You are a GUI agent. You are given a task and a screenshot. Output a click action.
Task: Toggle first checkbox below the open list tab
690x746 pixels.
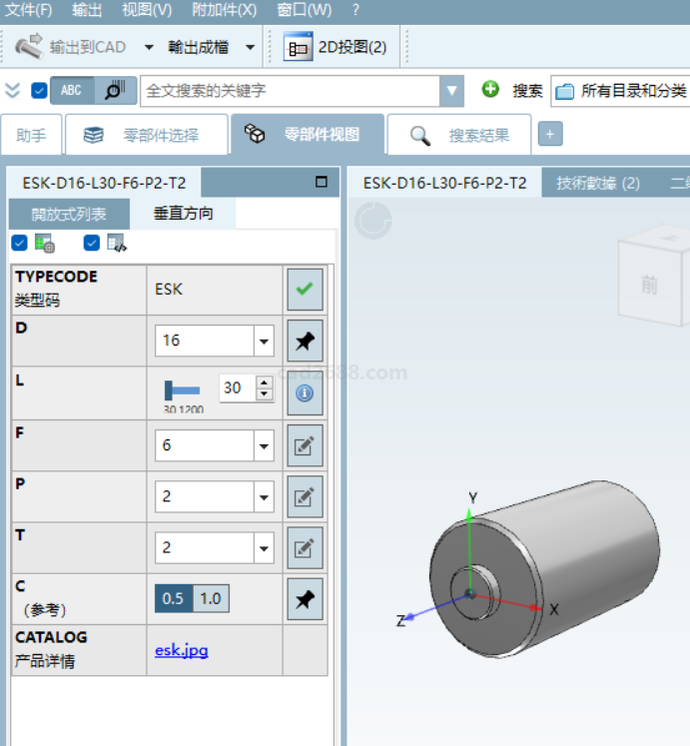click(x=19, y=243)
